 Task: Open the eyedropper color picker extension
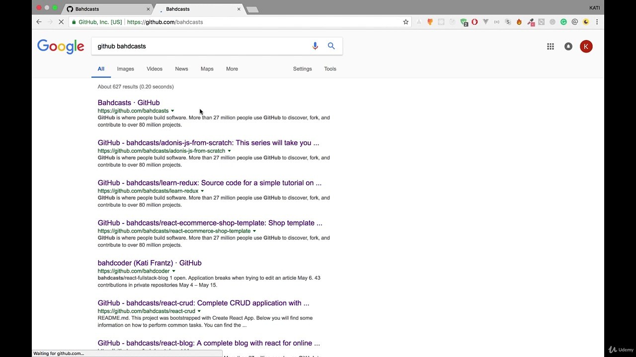pyautogui.click(x=531, y=22)
